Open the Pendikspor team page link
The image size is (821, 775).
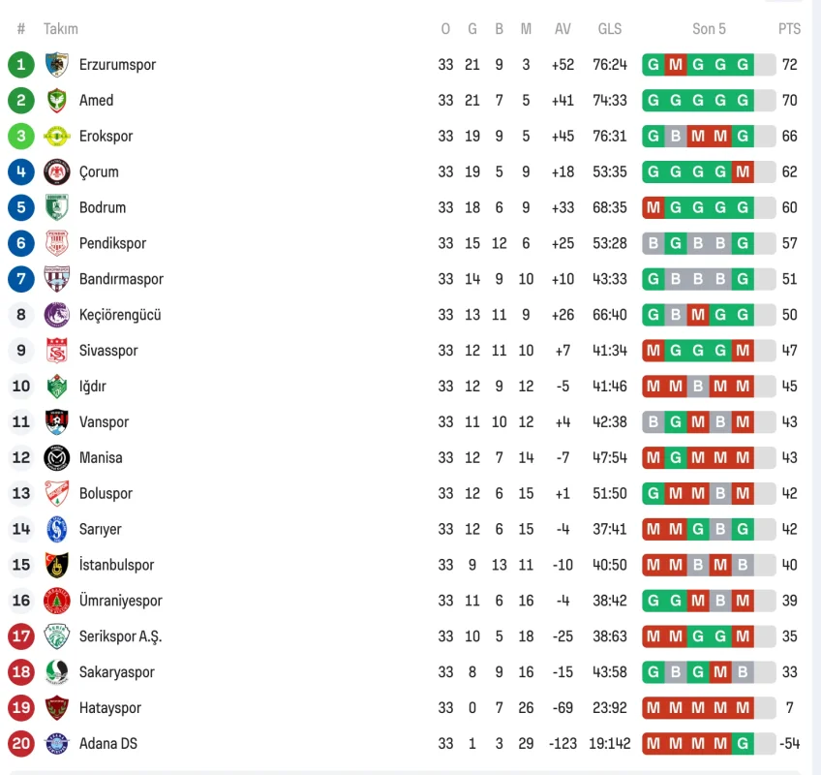coord(112,243)
